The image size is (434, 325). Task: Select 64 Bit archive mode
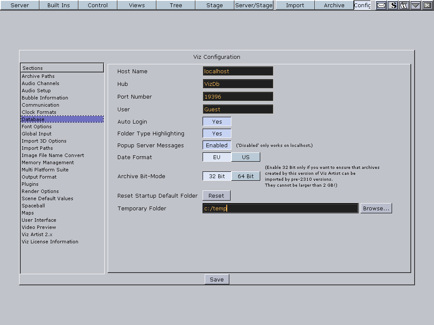point(246,176)
